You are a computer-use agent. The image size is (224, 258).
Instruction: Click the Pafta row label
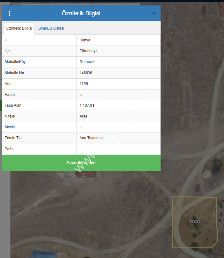pos(9,149)
